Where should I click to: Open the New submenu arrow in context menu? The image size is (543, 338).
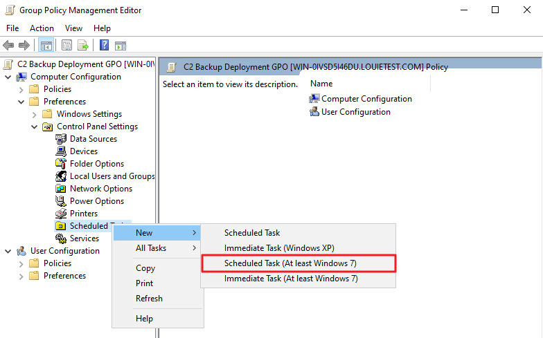coord(194,233)
